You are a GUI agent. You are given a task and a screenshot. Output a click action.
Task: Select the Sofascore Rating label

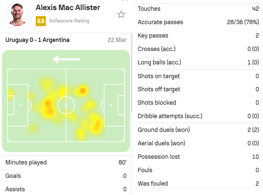coord(69,21)
